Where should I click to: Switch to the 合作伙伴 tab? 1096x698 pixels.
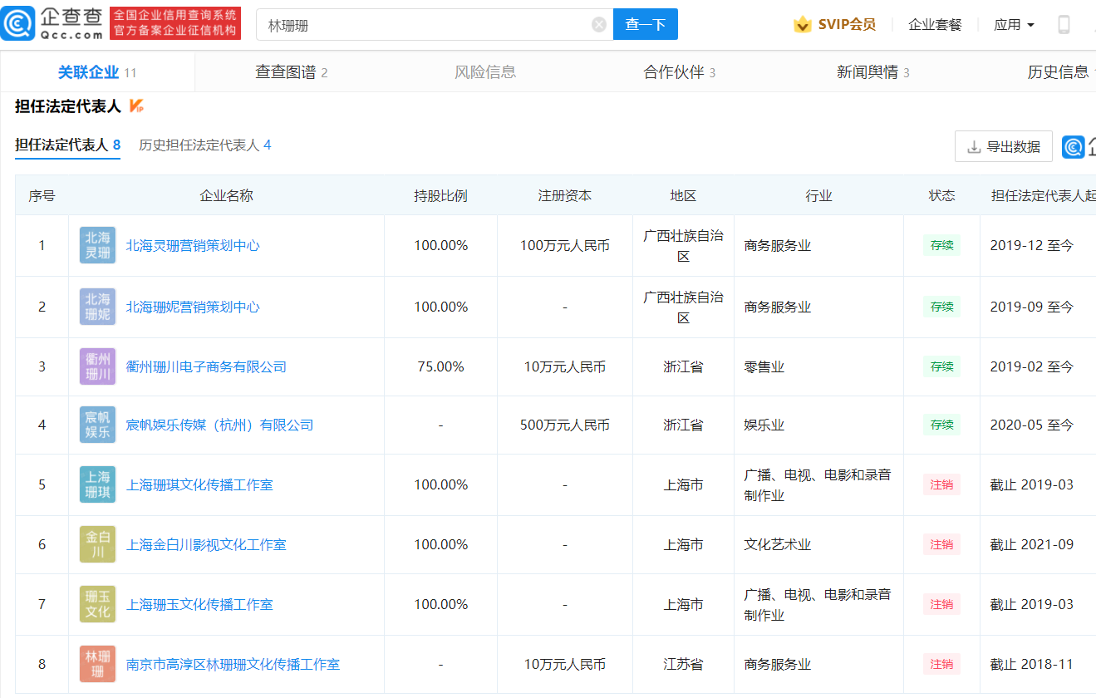point(680,72)
